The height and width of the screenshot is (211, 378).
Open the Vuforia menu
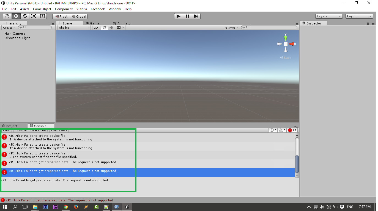pos(82,9)
